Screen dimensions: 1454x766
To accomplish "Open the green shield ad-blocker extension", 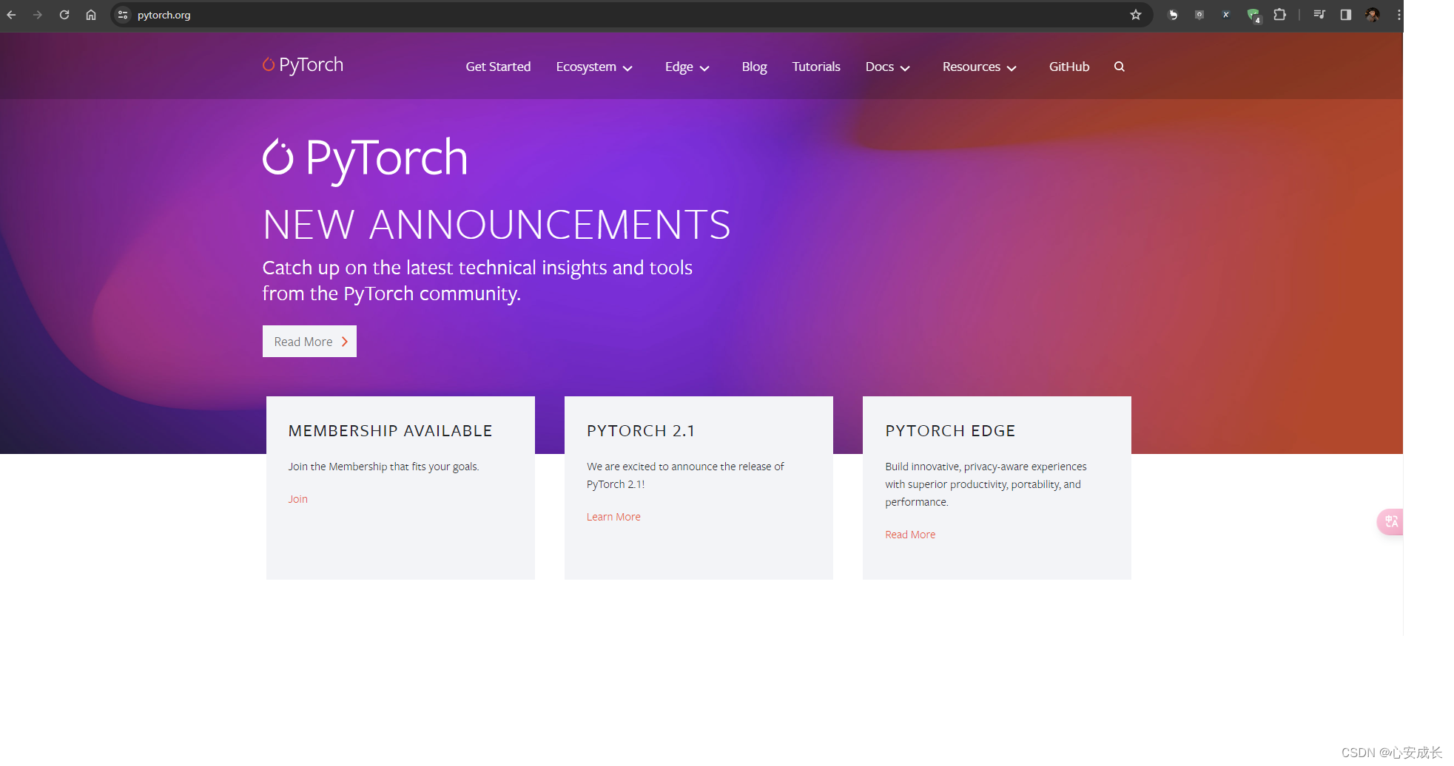I will pos(1253,15).
